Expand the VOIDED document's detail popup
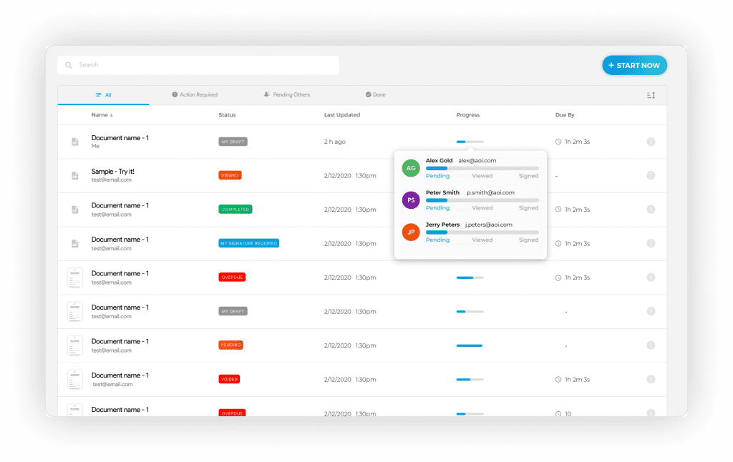733x462 pixels. point(651,379)
